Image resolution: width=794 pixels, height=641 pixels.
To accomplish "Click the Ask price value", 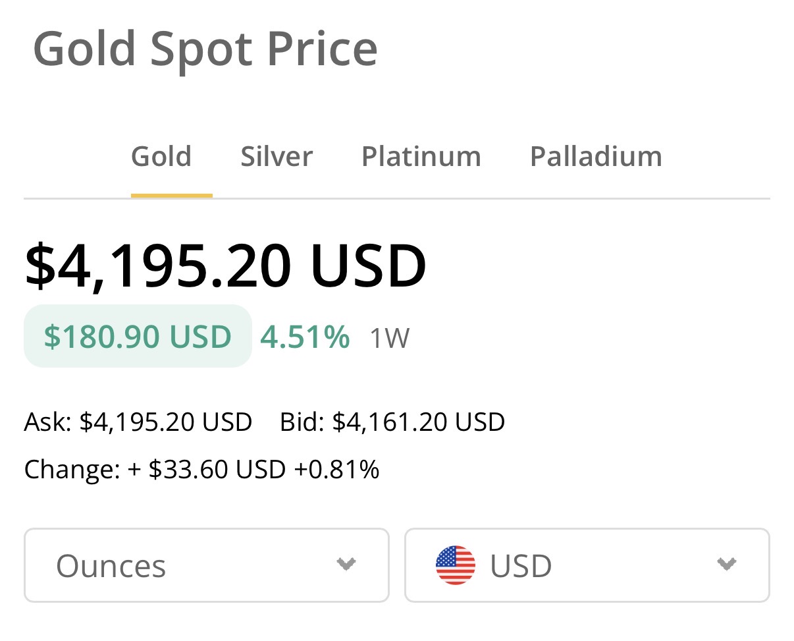I will [x=165, y=422].
